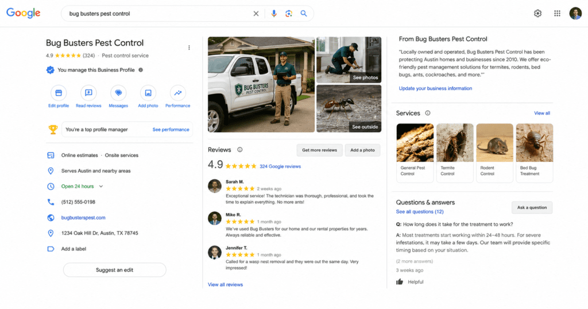Click the Get more reviews button
This screenshot has height=309, width=588.
click(x=319, y=150)
